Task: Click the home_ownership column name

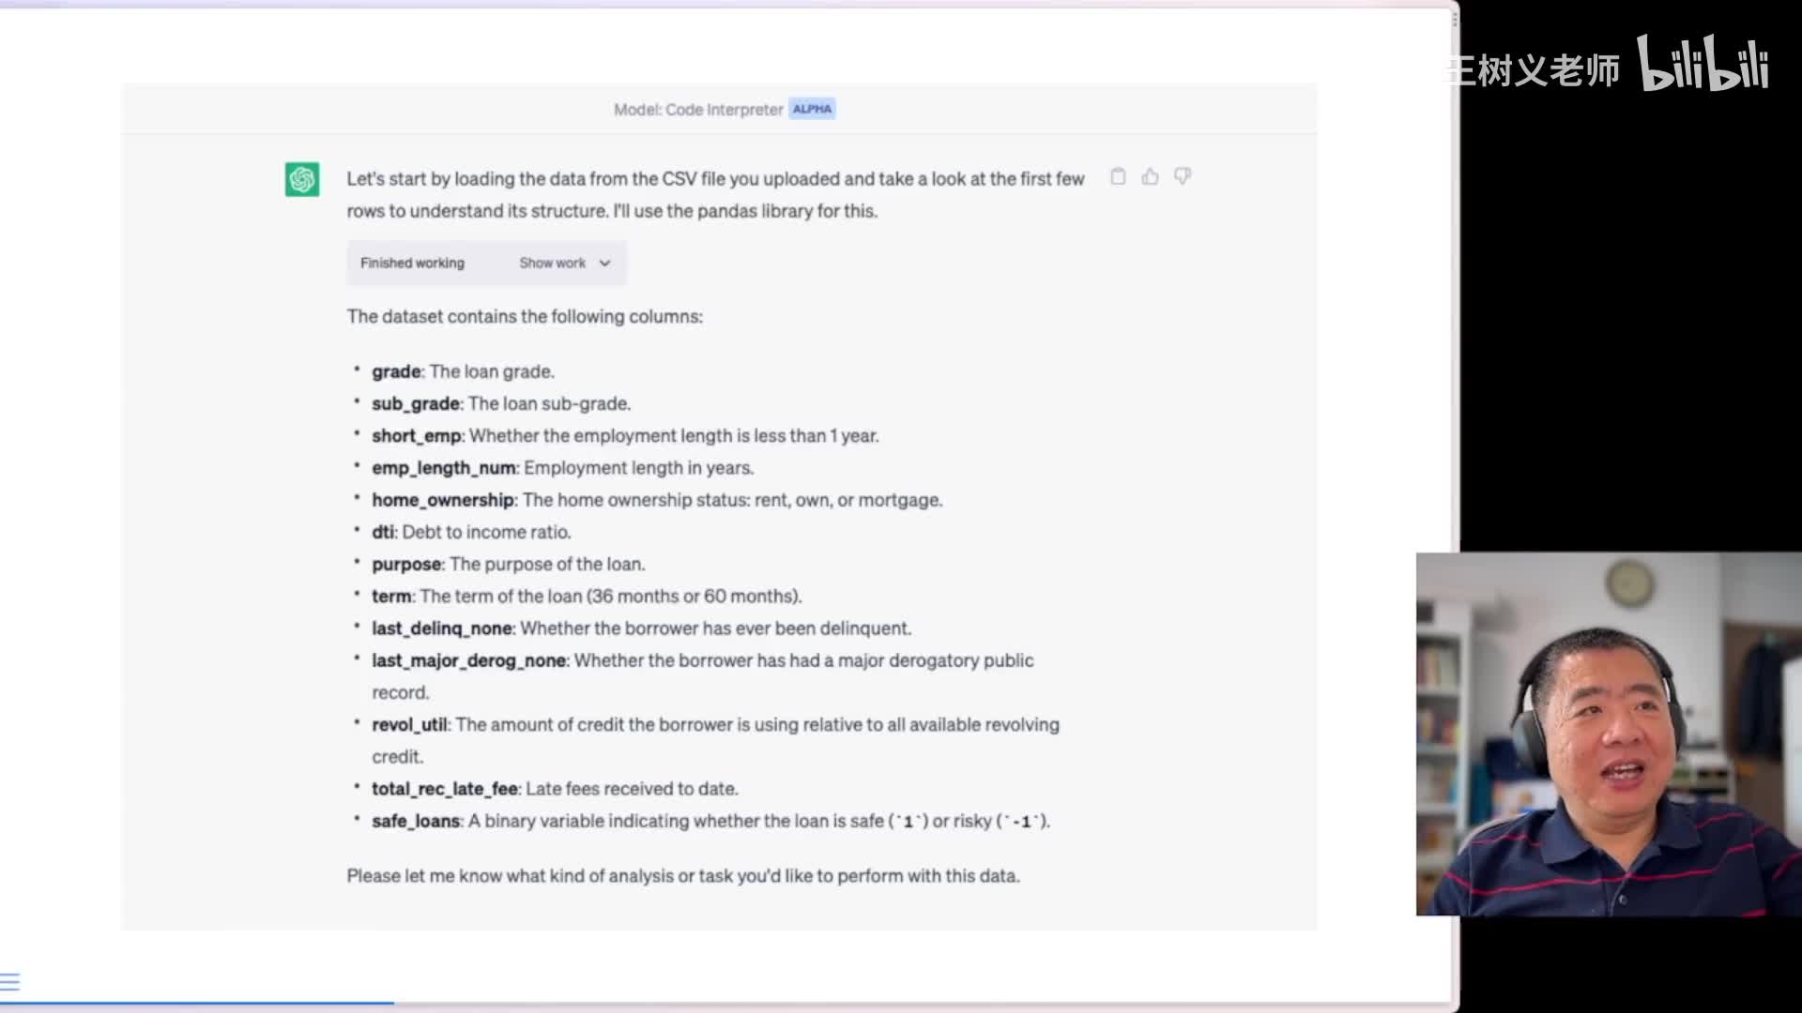Action: point(442,501)
